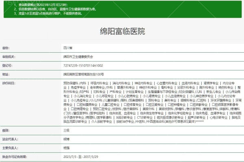This screenshot has height=162, width=244.
Task: Click the 胸外科专业 entry
Action: [x=207, y=87]
